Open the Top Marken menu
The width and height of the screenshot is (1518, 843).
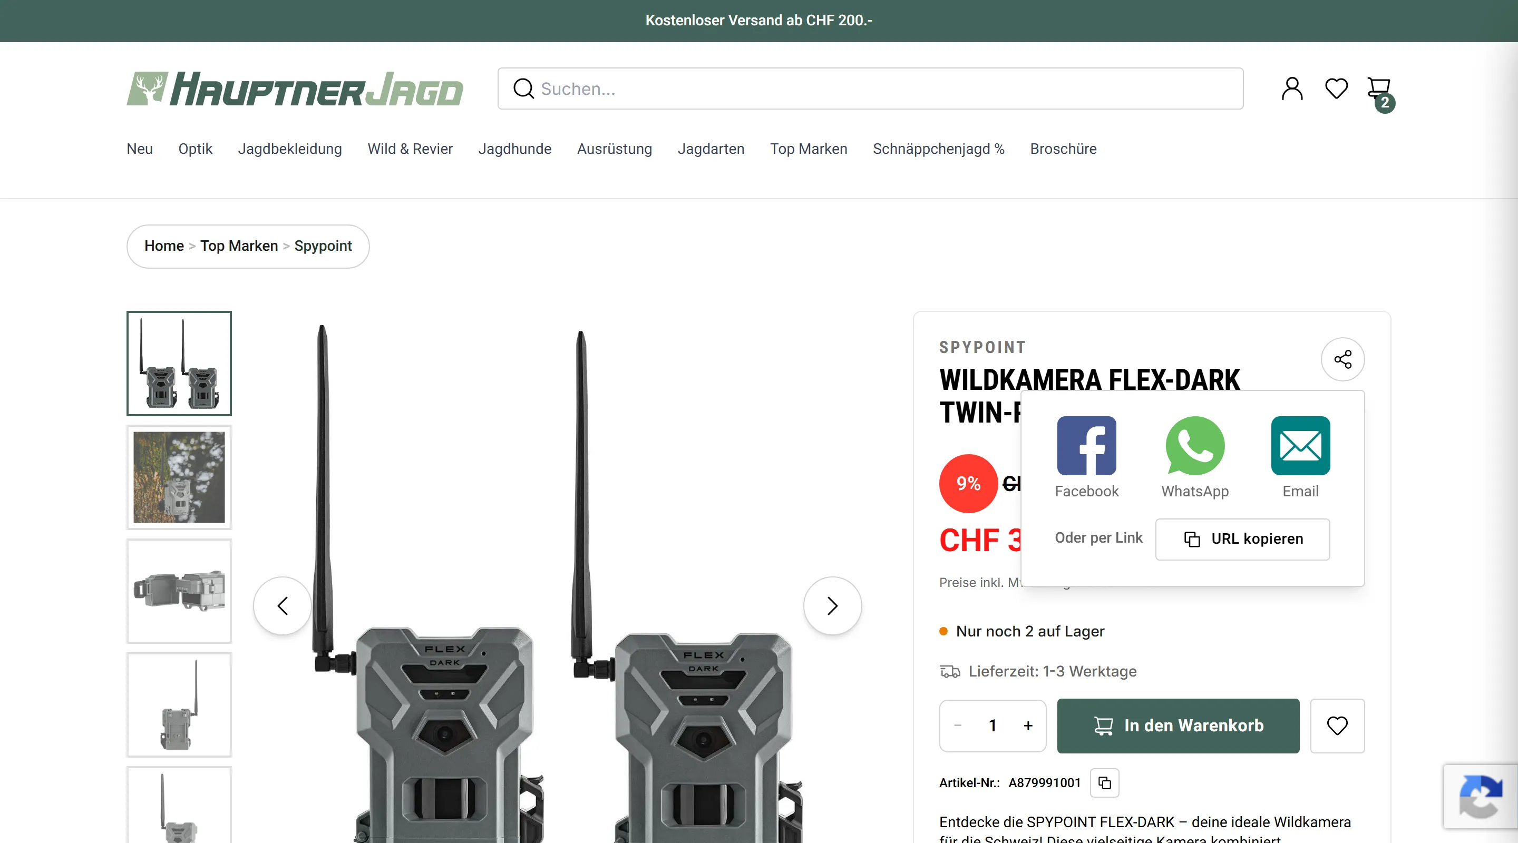809,149
